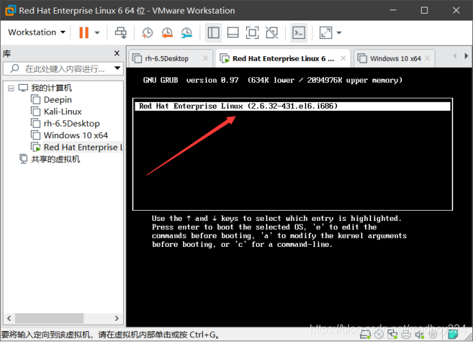Click the library scrollbar left arrow
The height and width of the screenshot is (342, 473).
pos(9,318)
